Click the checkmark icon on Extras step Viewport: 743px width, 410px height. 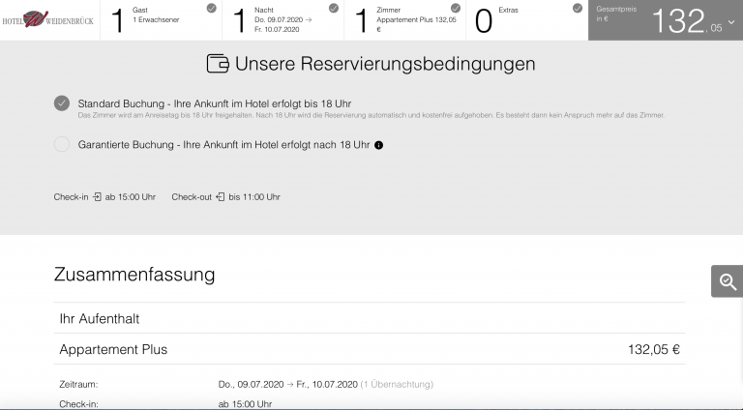click(578, 8)
